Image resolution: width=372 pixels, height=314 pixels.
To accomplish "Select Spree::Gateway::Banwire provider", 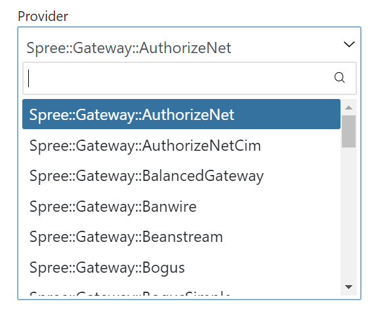I will [181, 206].
